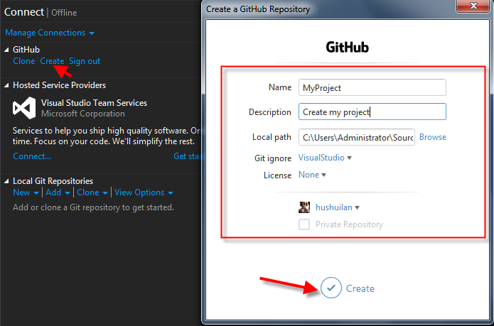Click the hushuilan user avatar icon
494x326 pixels.
pos(304,207)
